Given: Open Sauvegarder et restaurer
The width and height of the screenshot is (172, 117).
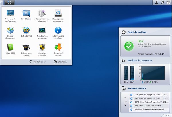Looking at the screenshot, I should click(58, 16).
